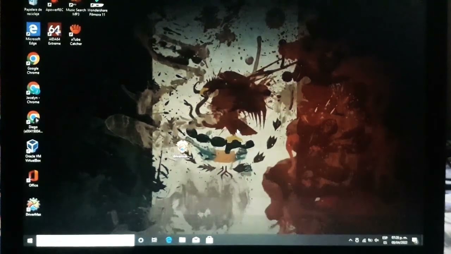Select the ApowerREC desktop shortcut
451x254 pixels.
coord(55,6)
